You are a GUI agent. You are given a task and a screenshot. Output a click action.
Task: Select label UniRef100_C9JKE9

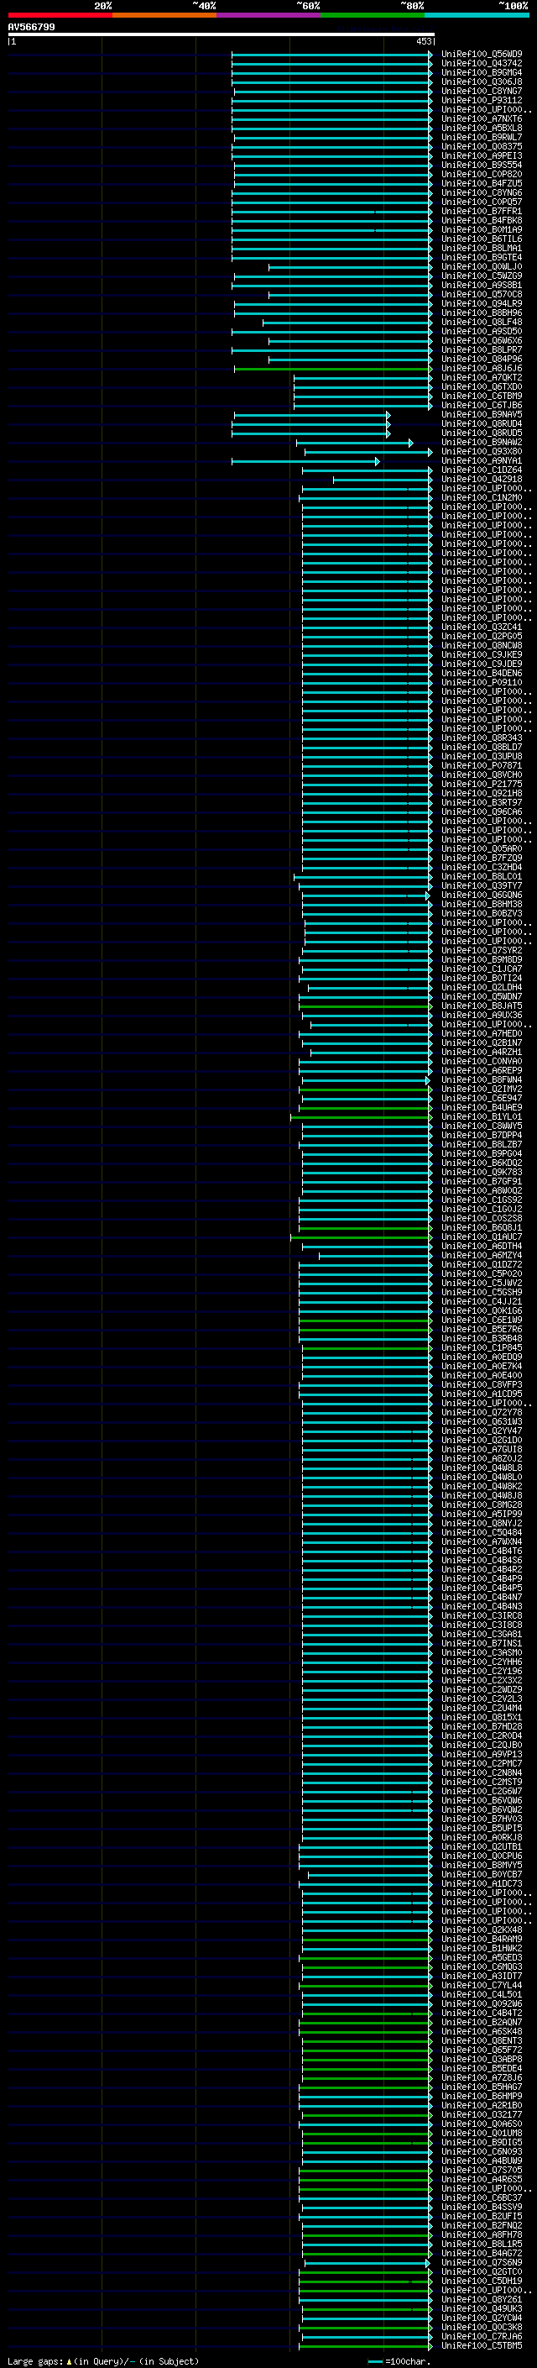(x=481, y=654)
